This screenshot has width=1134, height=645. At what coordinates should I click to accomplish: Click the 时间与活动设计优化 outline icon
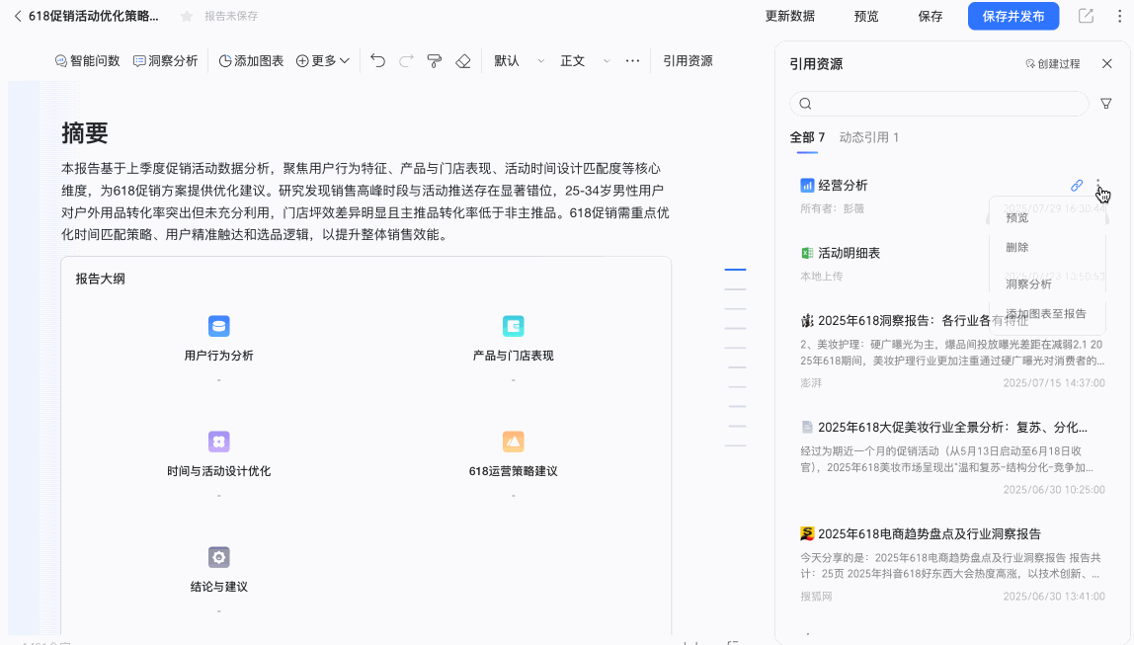click(218, 442)
